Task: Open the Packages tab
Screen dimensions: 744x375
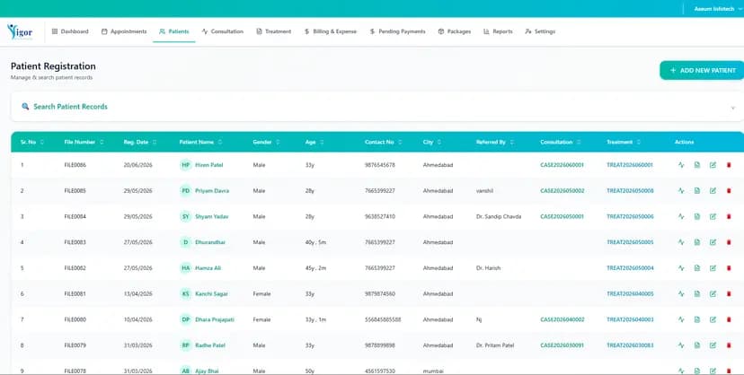Action: click(x=455, y=31)
